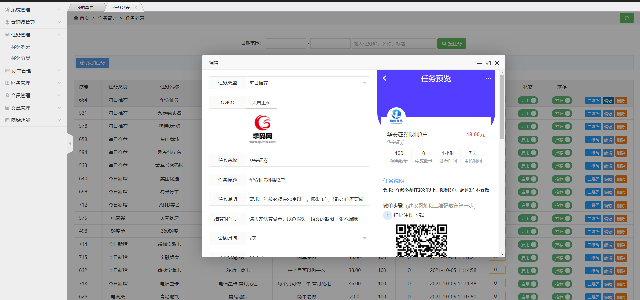The image size is (640, 300).
Task: Expand 管理员管理 using its chevron
Action: pos(59,22)
